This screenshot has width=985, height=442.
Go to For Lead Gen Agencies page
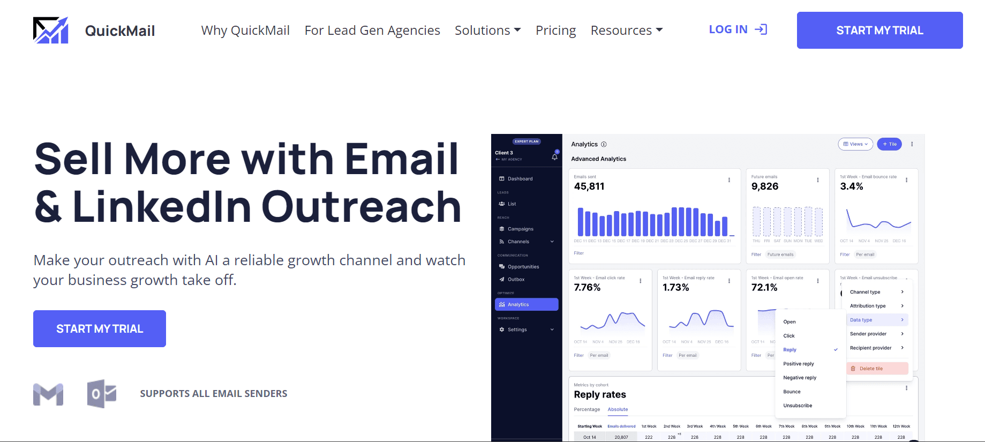click(372, 31)
